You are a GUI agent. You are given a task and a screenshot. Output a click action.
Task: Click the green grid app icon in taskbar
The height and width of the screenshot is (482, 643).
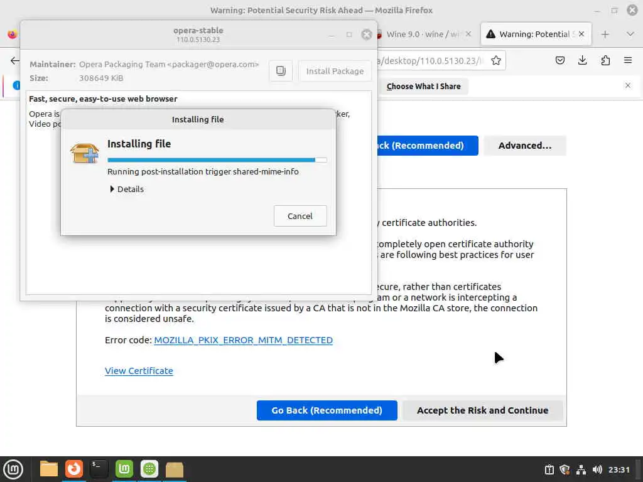[149, 469]
